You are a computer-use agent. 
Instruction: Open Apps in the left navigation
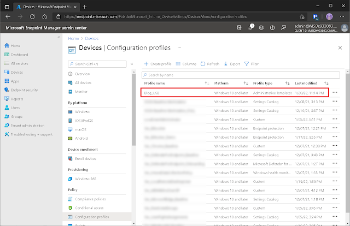pos(11,81)
